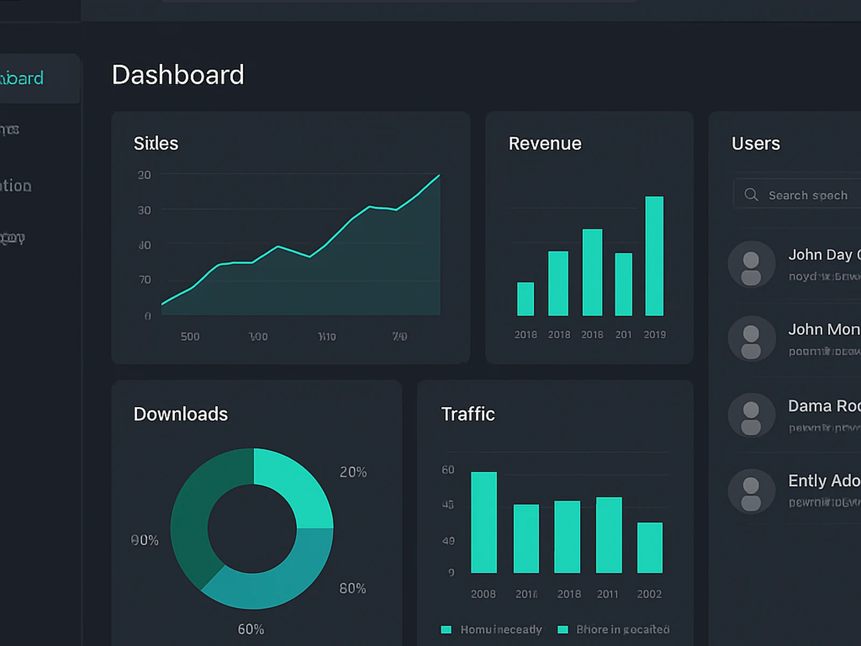Image resolution: width=861 pixels, height=646 pixels.
Task: Open John Day's user name link
Action: (x=823, y=255)
